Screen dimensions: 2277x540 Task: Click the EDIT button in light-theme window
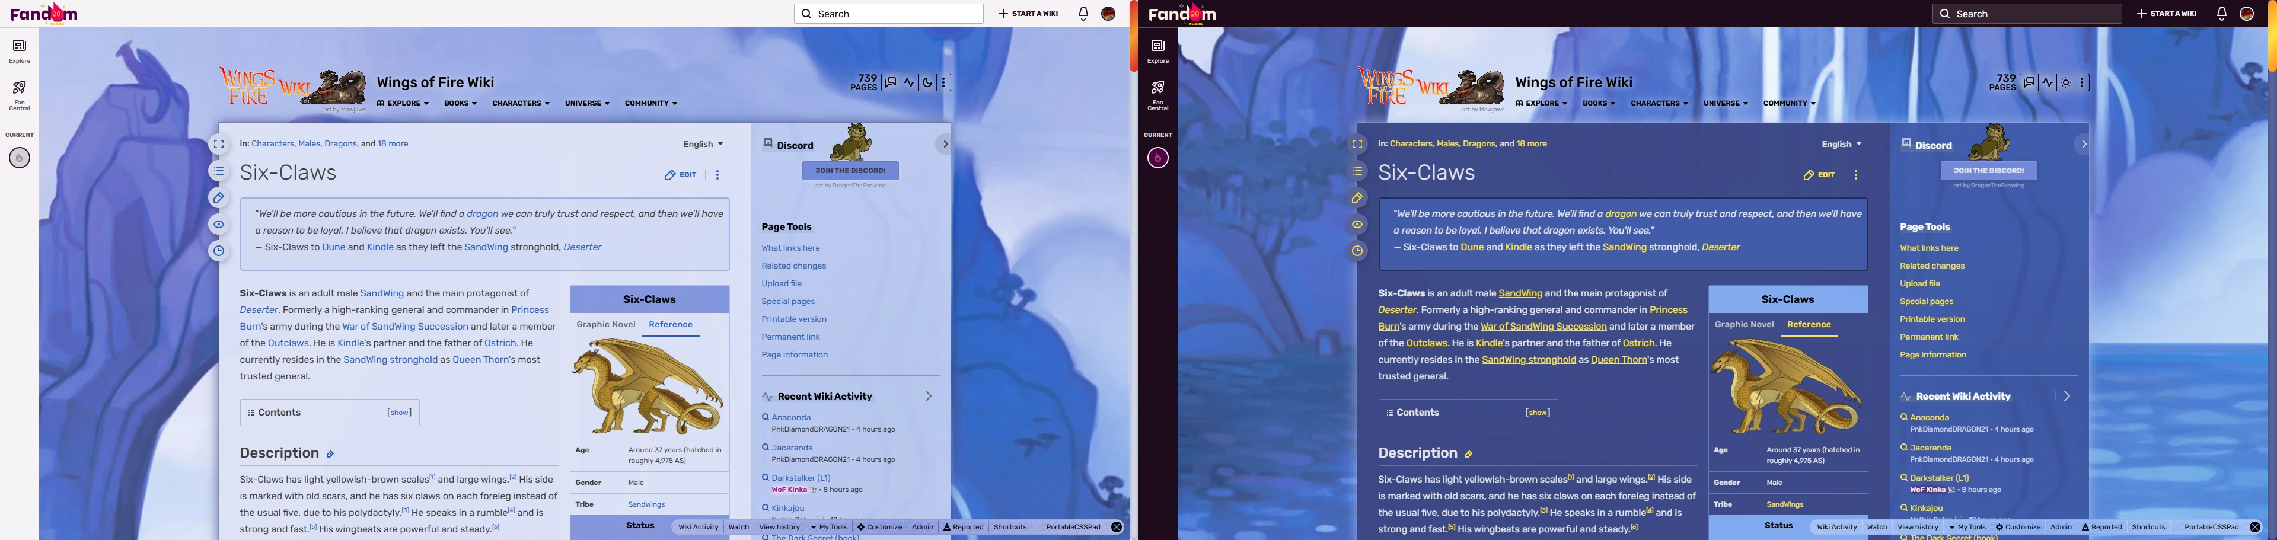pyautogui.click(x=681, y=175)
